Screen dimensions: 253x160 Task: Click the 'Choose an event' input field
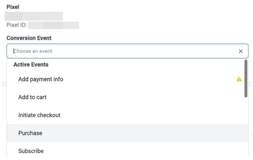point(116,51)
